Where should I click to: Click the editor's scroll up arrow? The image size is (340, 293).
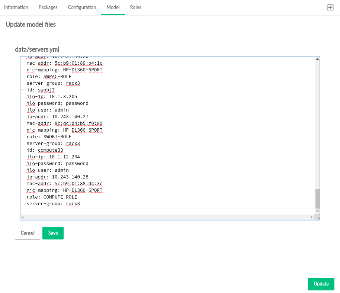pos(317,59)
